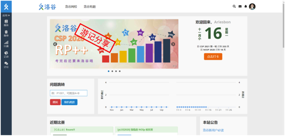
Task: Click the red 跳转 button
Action: (55, 102)
